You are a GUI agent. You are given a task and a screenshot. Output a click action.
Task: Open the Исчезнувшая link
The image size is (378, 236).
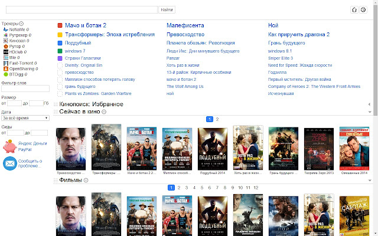coord(281,93)
